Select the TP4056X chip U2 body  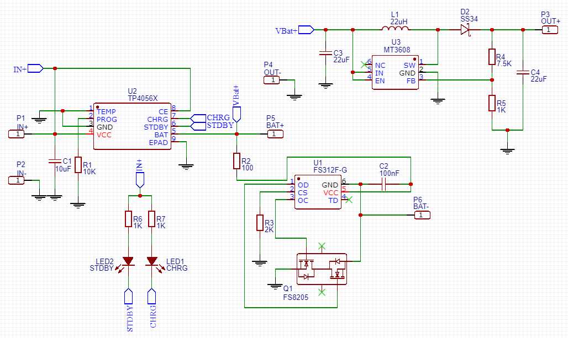132,126
